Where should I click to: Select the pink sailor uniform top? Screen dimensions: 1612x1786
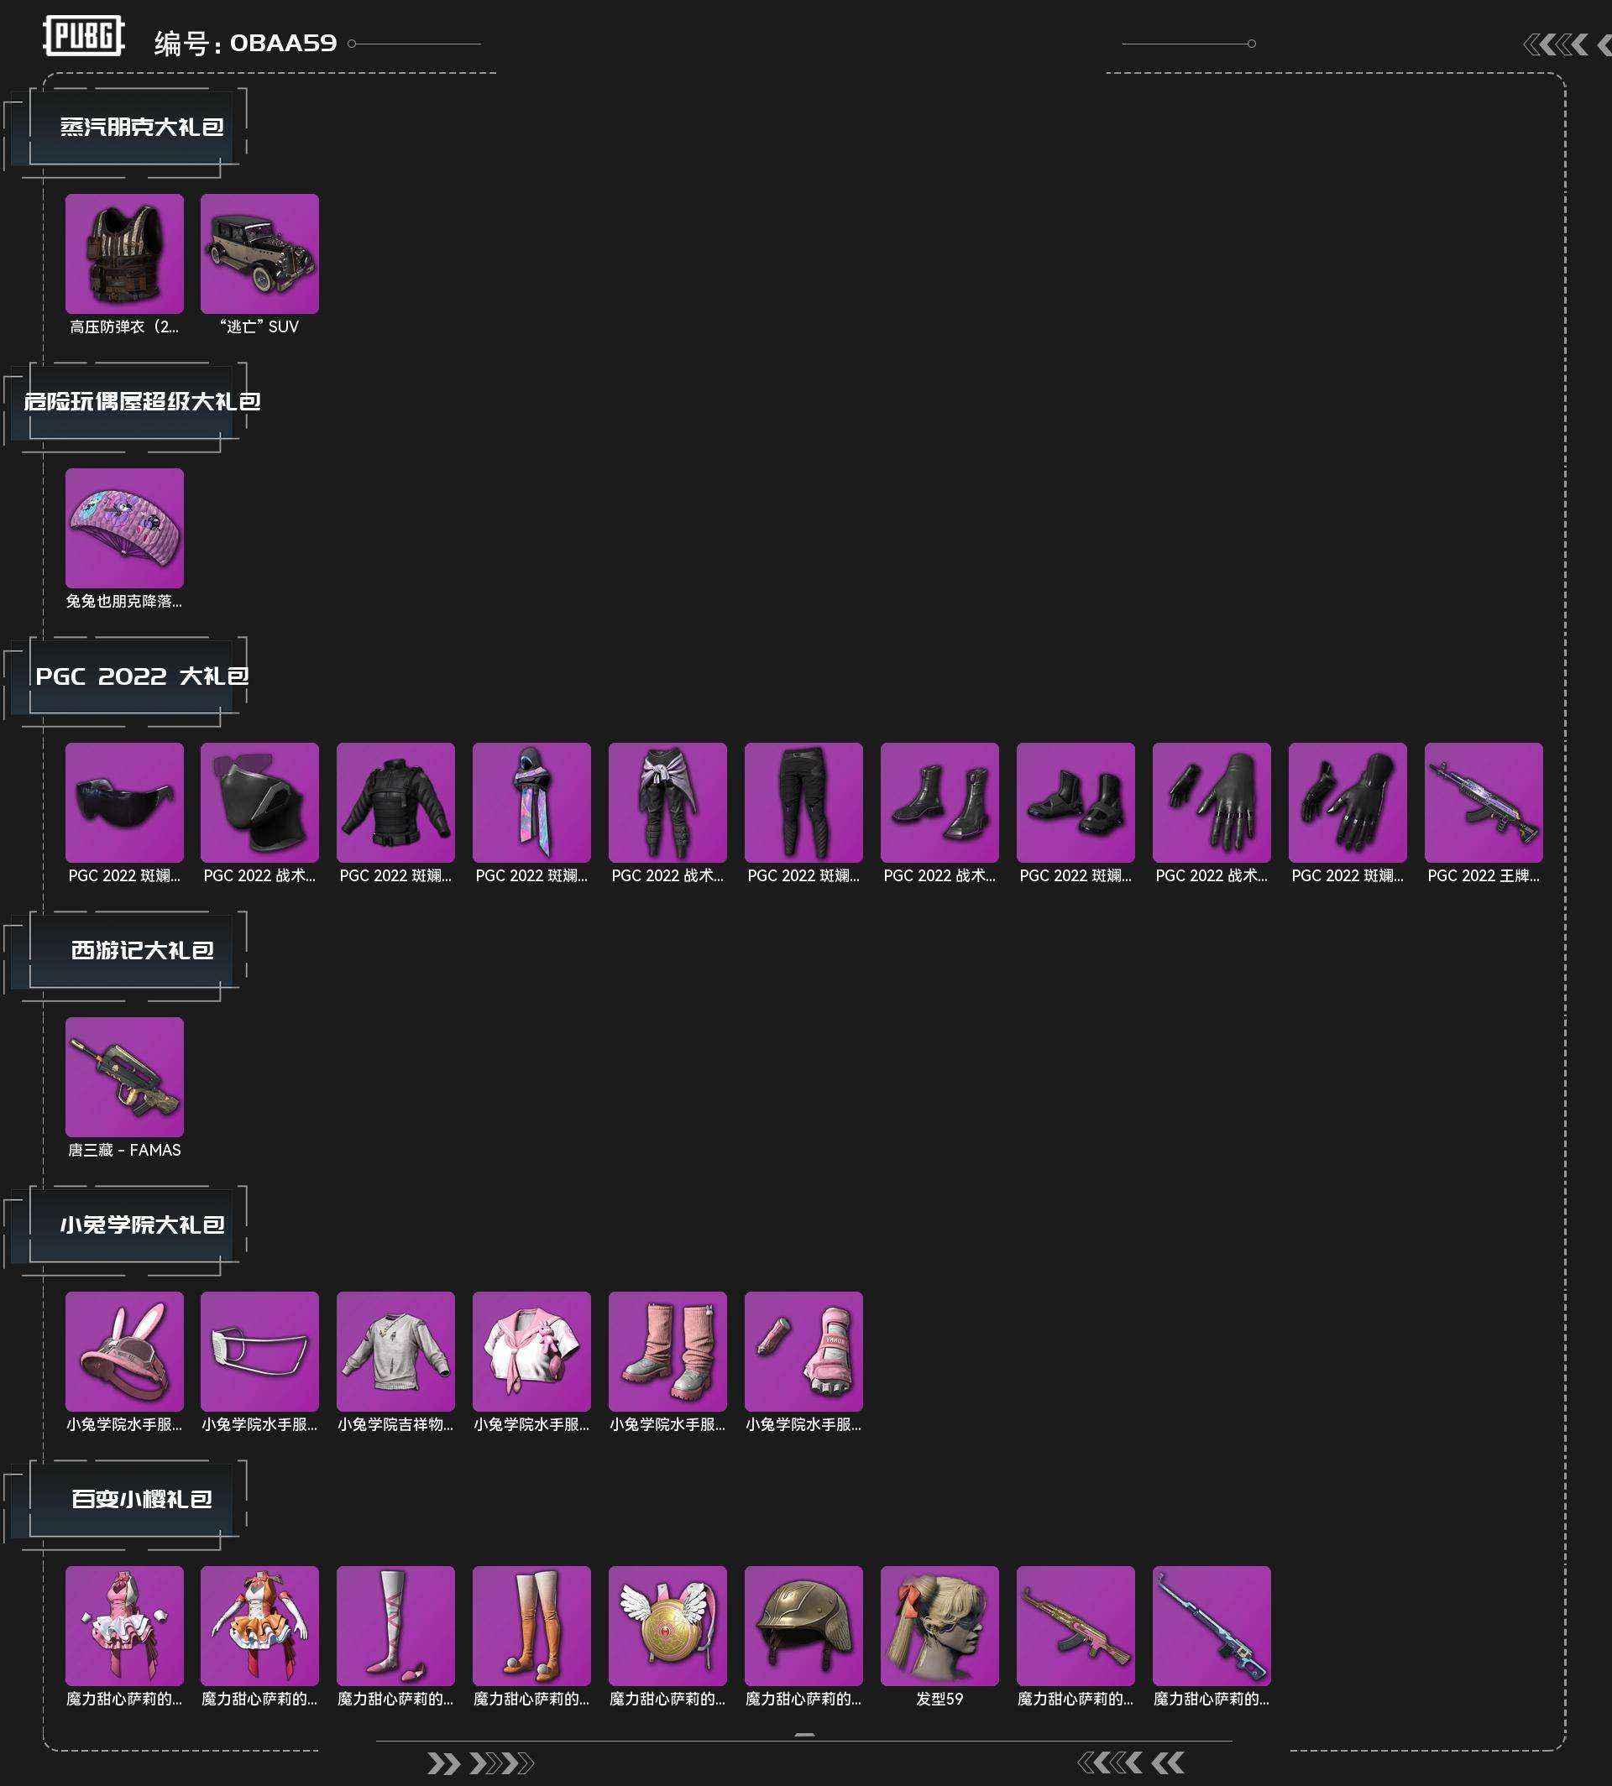[x=531, y=1351]
